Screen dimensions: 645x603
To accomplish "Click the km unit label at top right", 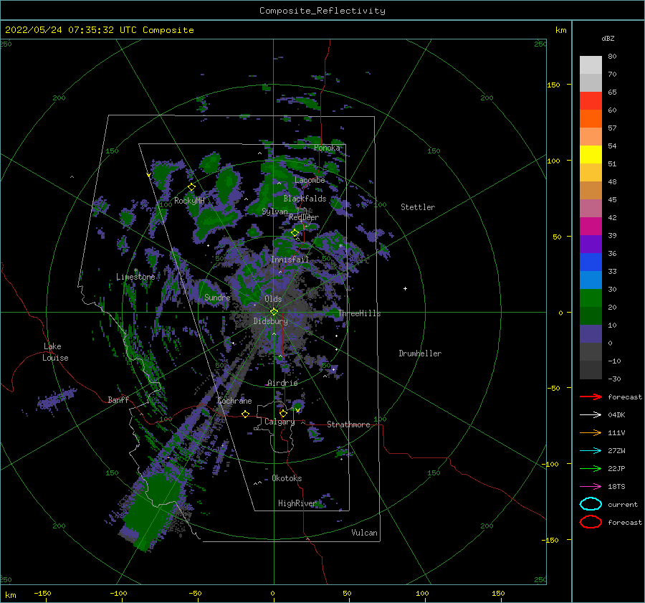I will pyautogui.click(x=560, y=30).
